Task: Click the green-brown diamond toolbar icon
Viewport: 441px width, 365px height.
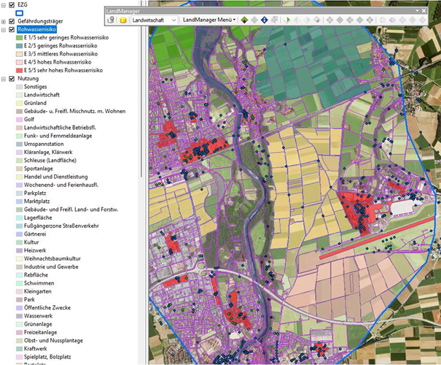Action: click(x=244, y=20)
